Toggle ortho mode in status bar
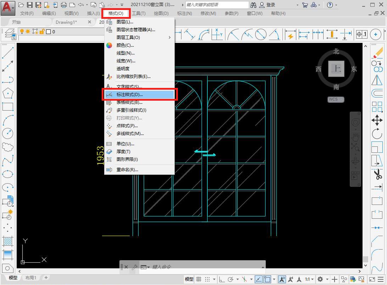The height and width of the screenshot is (285, 387). coord(221,279)
